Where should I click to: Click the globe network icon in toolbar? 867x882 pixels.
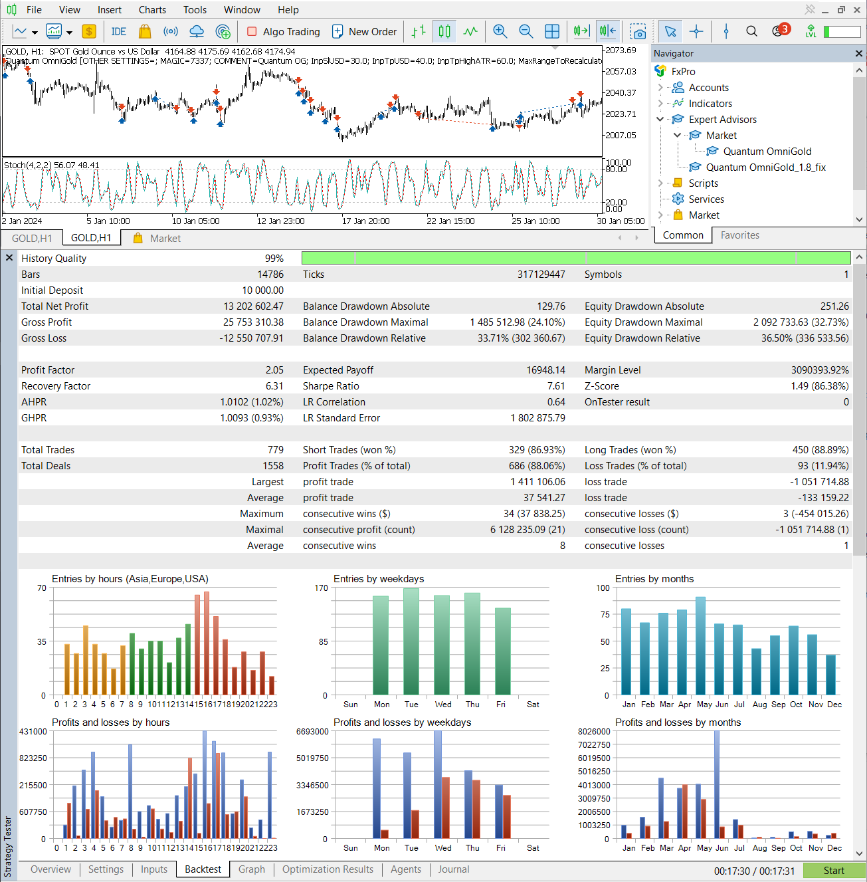pyautogui.click(x=223, y=31)
